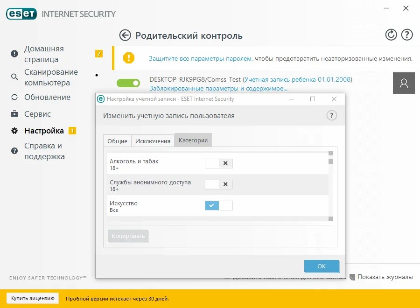Open Заблокированные параметры и содержимое link
The width and height of the screenshot is (420, 308).
click(218, 88)
